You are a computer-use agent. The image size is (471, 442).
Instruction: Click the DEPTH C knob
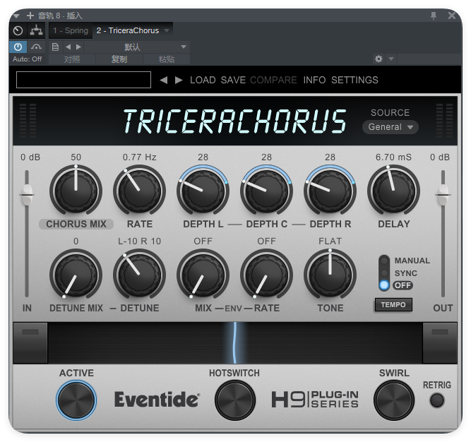[x=266, y=191]
